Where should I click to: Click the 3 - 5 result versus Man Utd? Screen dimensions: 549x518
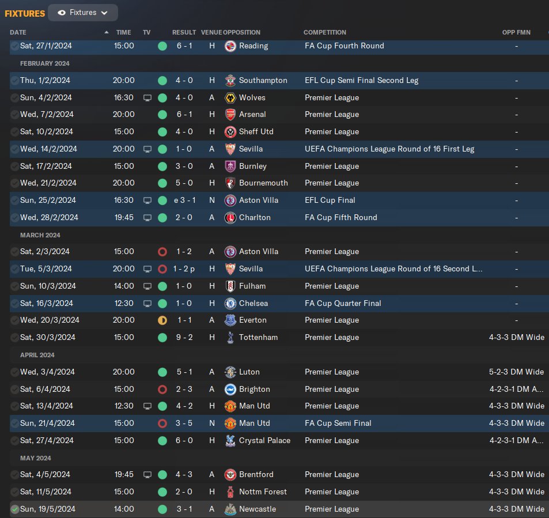tap(184, 424)
